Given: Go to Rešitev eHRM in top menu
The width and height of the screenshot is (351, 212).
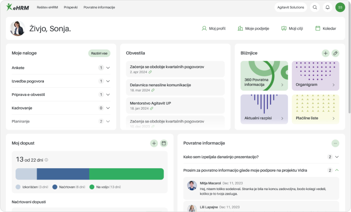Looking at the screenshot, I should click(48, 7).
